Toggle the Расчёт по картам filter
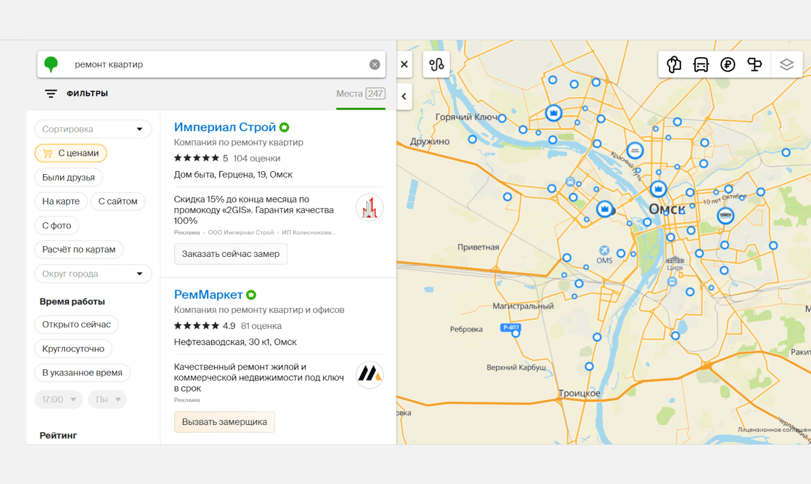This screenshot has height=484, width=811. pyautogui.click(x=79, y=249)
